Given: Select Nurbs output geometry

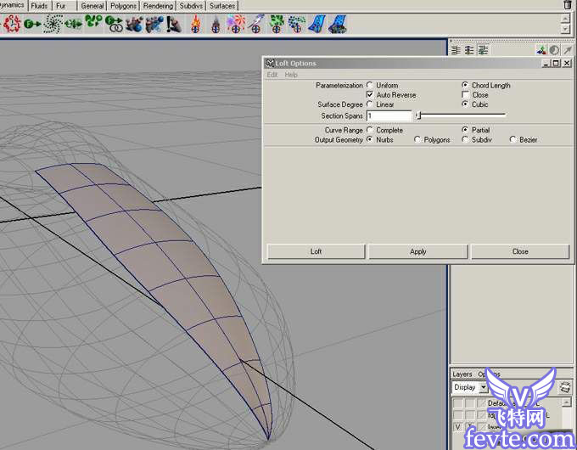Looking at the screenshot, I should tap(370, 139).
